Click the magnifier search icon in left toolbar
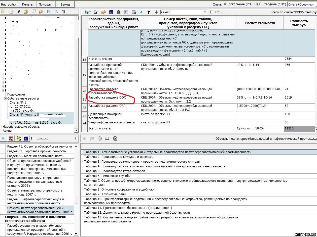This screenshot has height=237, width=317. (x=56, y=12)
